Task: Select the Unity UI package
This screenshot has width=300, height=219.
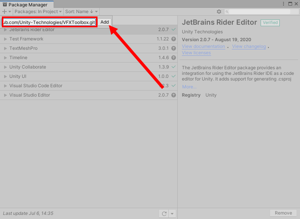Action: point(88,76)
